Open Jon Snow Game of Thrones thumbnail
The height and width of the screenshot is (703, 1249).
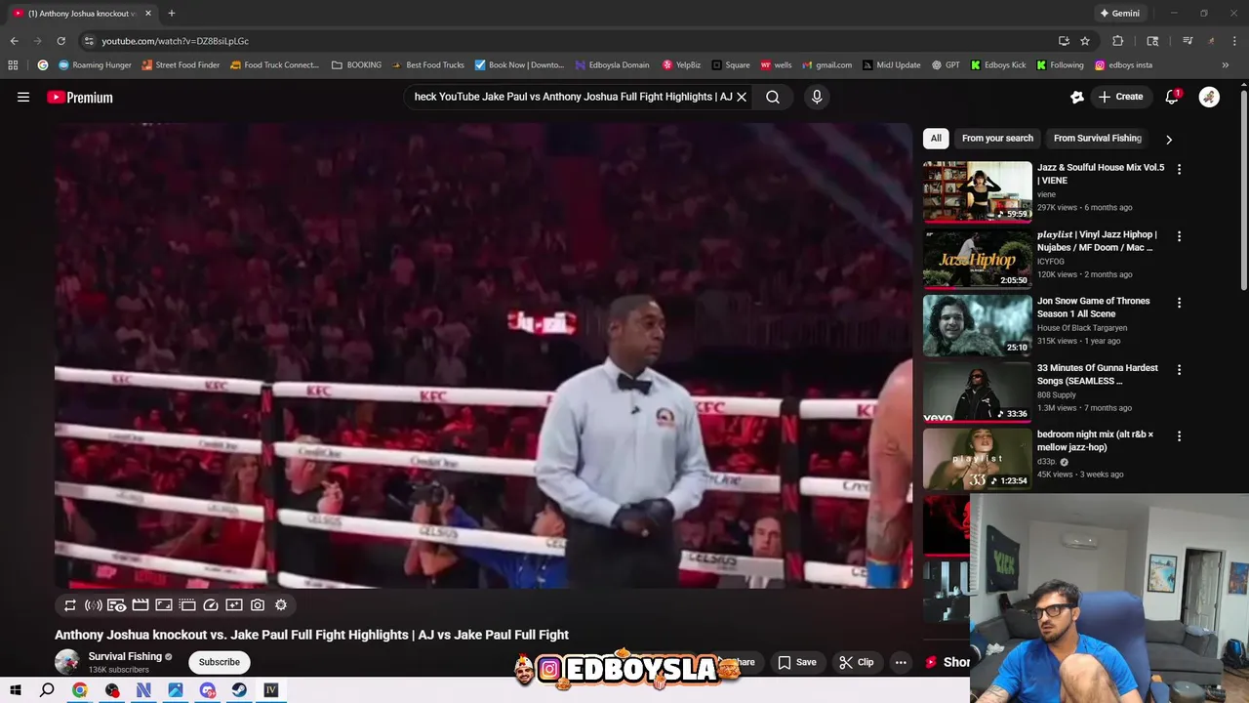(x=977, y=325)
